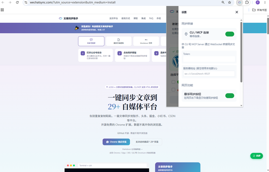Click step 2 card 点击同步按钮
The width and height of the screenshot is (269, 172).
(x=132, y=55)
